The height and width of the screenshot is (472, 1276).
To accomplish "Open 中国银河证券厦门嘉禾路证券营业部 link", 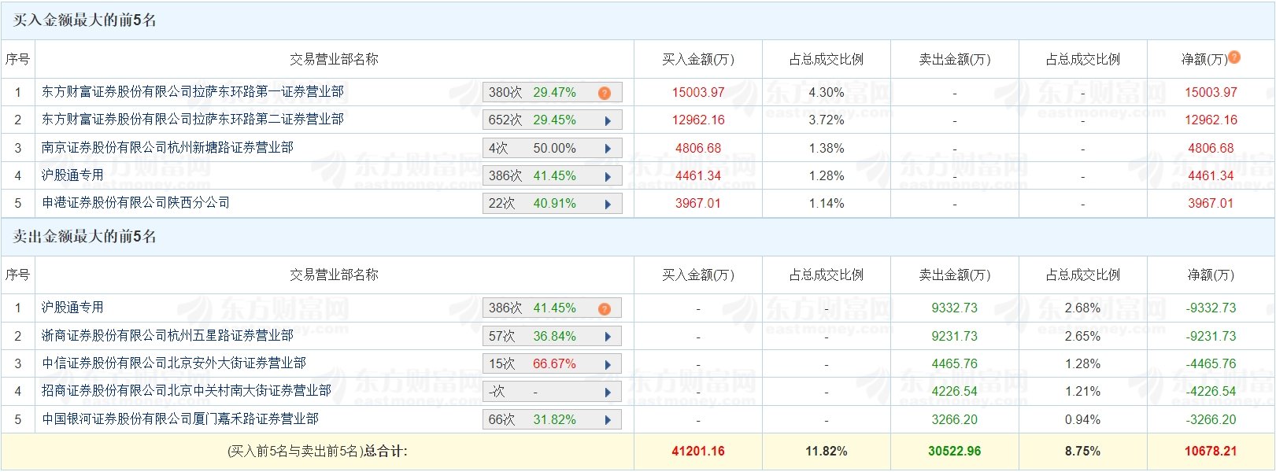I will (x=180, y=419).
